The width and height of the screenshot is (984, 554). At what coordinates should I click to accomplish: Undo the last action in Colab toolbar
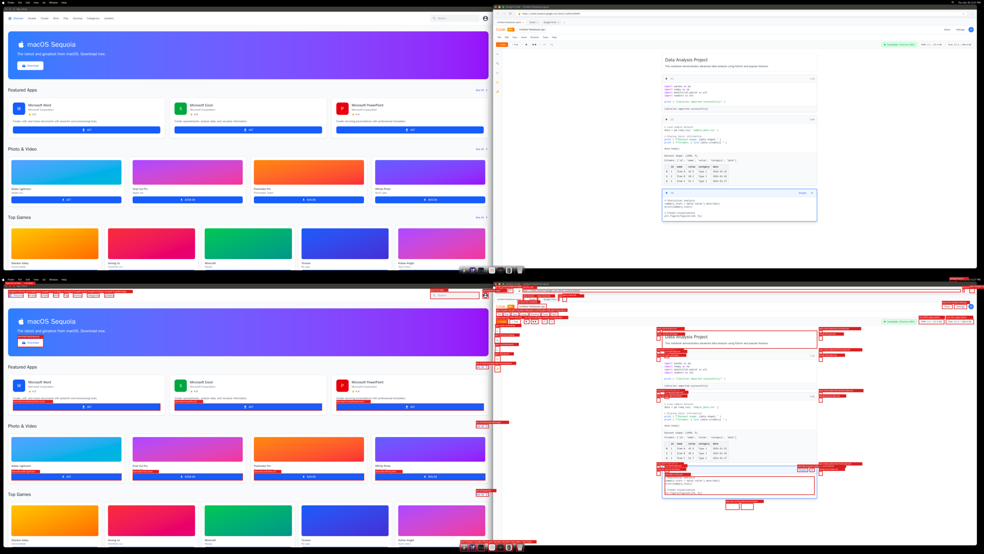[x=545, y=45]
